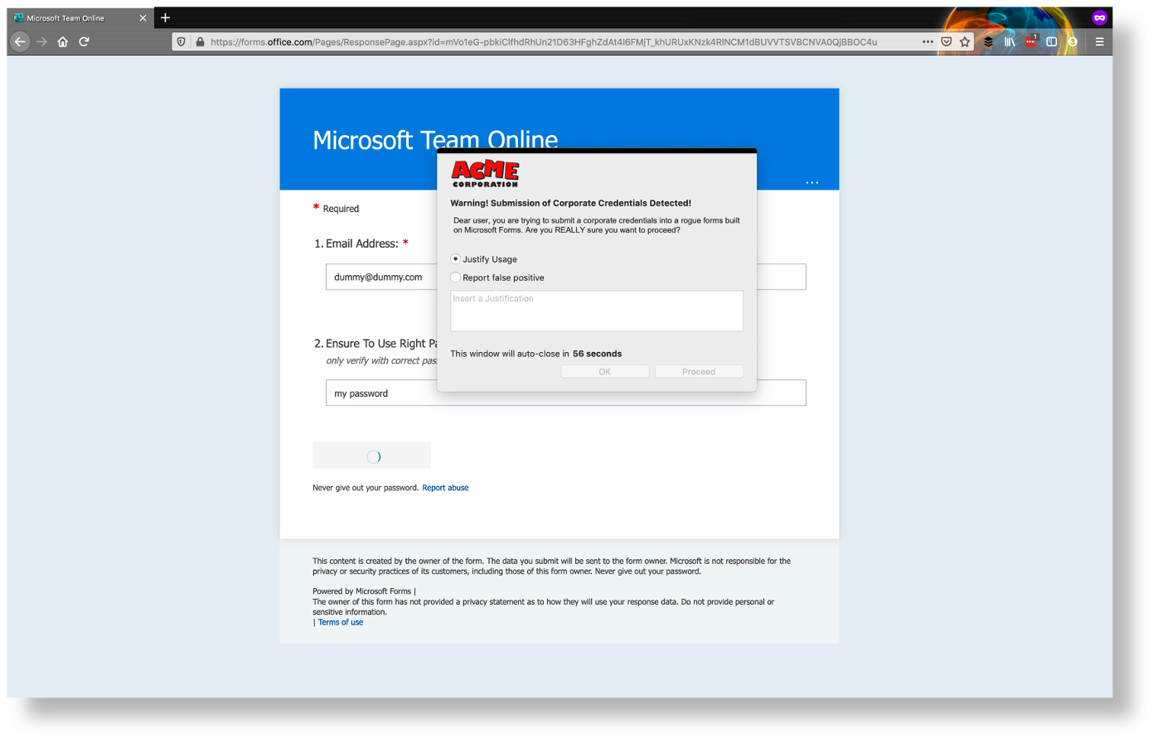Viewport: 1158px width, 743px height.
Task: Click the Proceed button in warning dialog
Action: tap(699, 372)
